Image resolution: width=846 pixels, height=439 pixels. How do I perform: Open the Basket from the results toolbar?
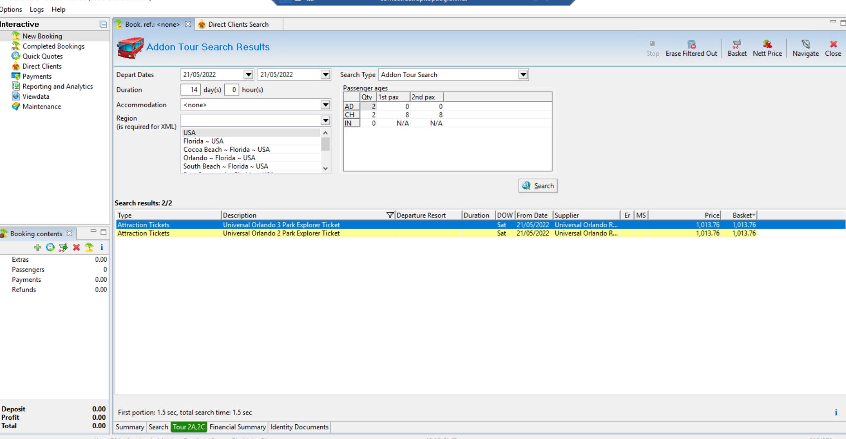pos(737,48)
